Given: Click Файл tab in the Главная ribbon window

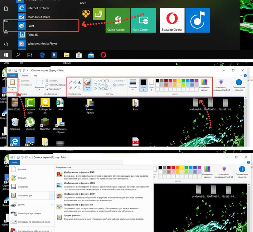Looking at the screenshot, I should click(x=12, y=76).
